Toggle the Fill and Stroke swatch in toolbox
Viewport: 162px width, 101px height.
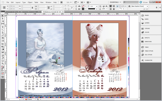pyautogui.click(x=3, y=67)
